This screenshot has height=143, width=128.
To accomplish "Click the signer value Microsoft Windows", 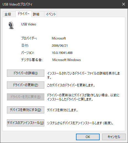I will point(67,60).
